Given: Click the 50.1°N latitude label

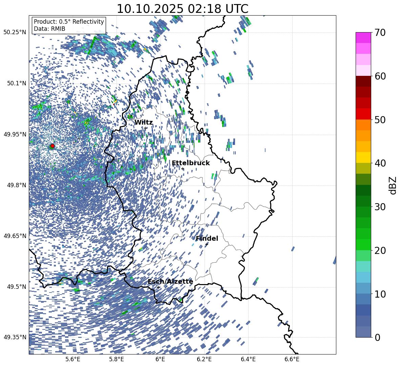Looking at the screenshot, I should [17, 83].
